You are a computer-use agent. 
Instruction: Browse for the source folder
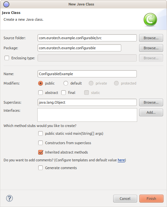(151, 38)
